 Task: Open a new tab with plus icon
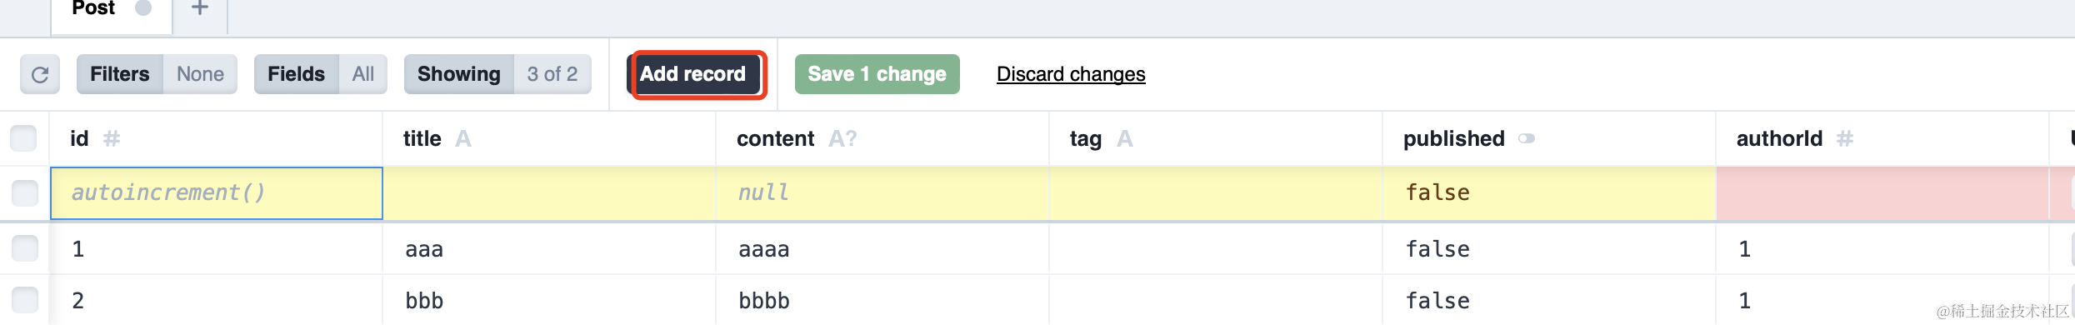[x=200, y=8]
